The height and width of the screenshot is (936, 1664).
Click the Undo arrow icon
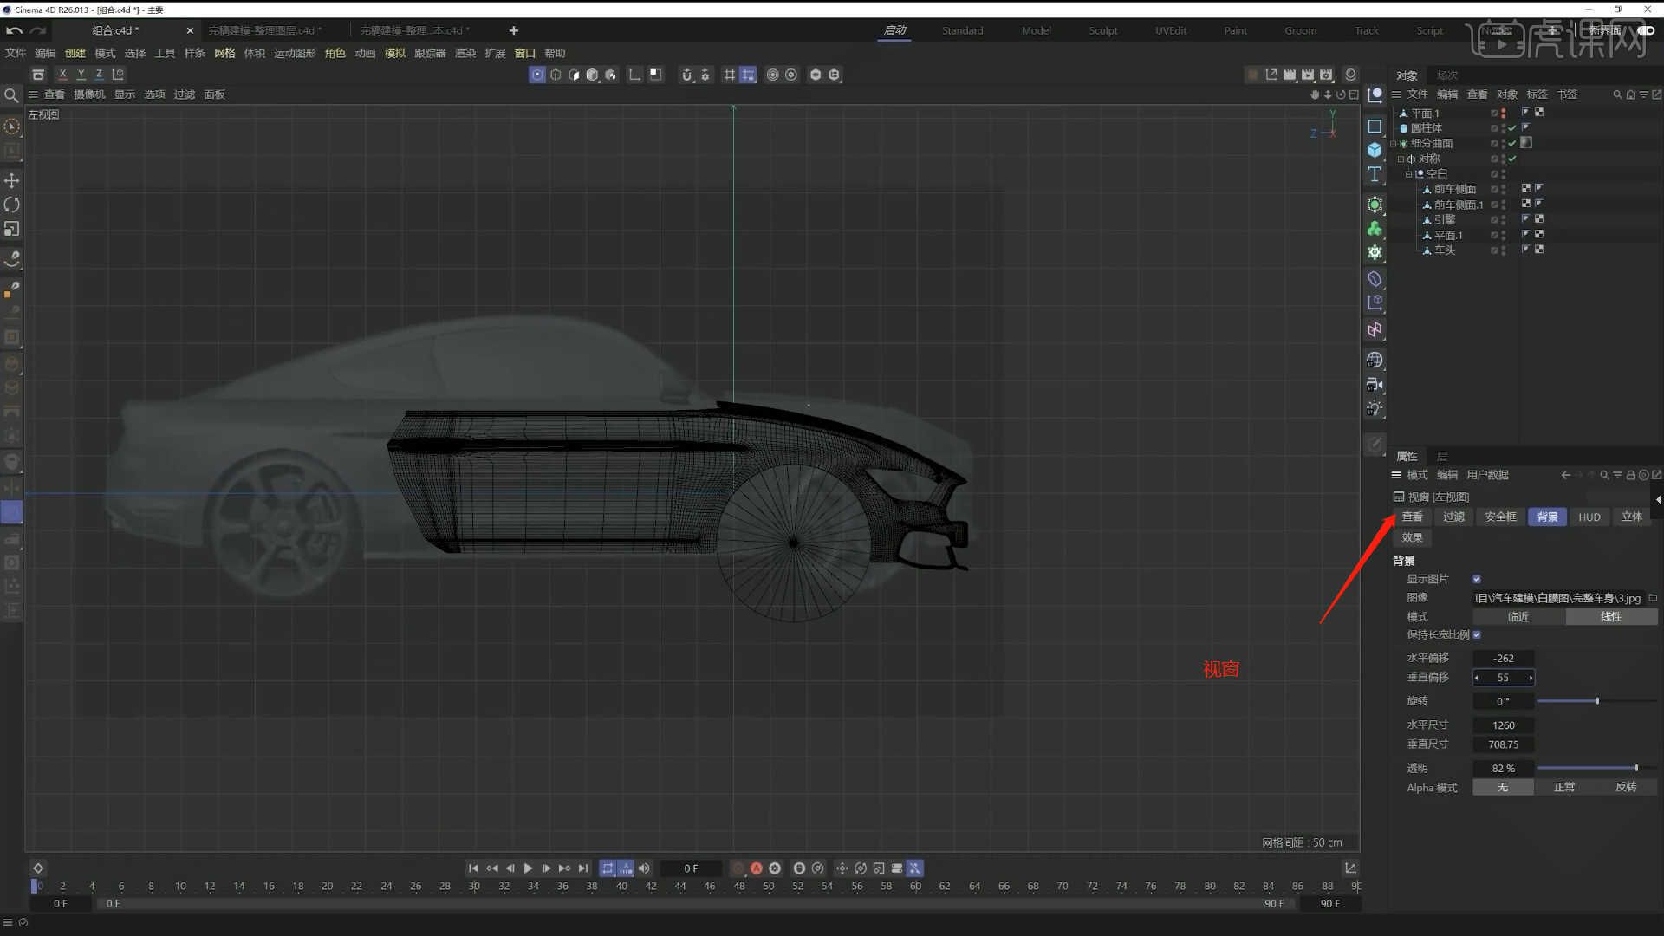[x=14, y=30]
